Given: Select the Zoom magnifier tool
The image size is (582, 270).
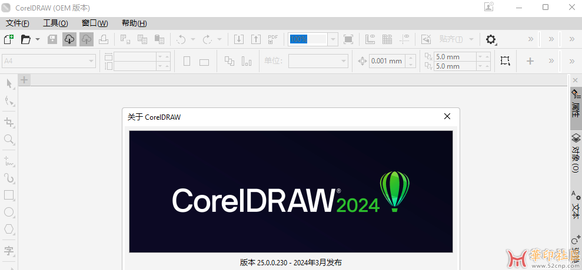Looking at the screenshot, I should click(9, 139).
